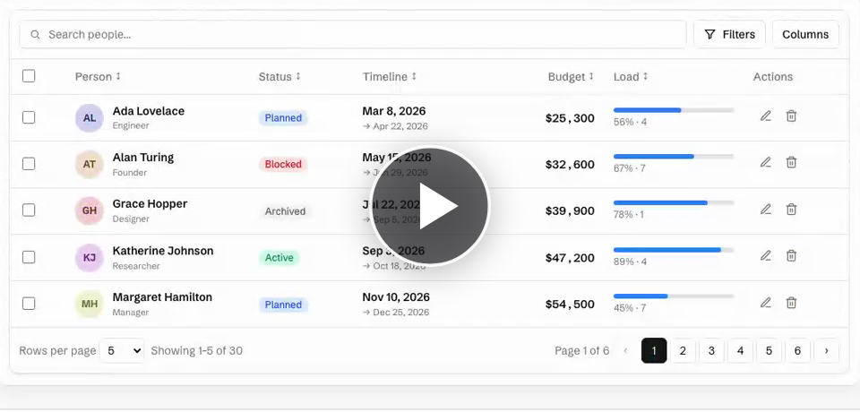This screenshot has width=860, height=412.
Task: Click the $25,300 budget value
Action: 570,118
